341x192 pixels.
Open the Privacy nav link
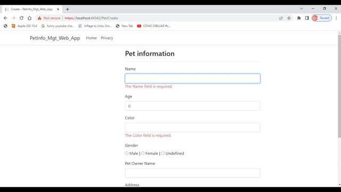tap(107, 38)
